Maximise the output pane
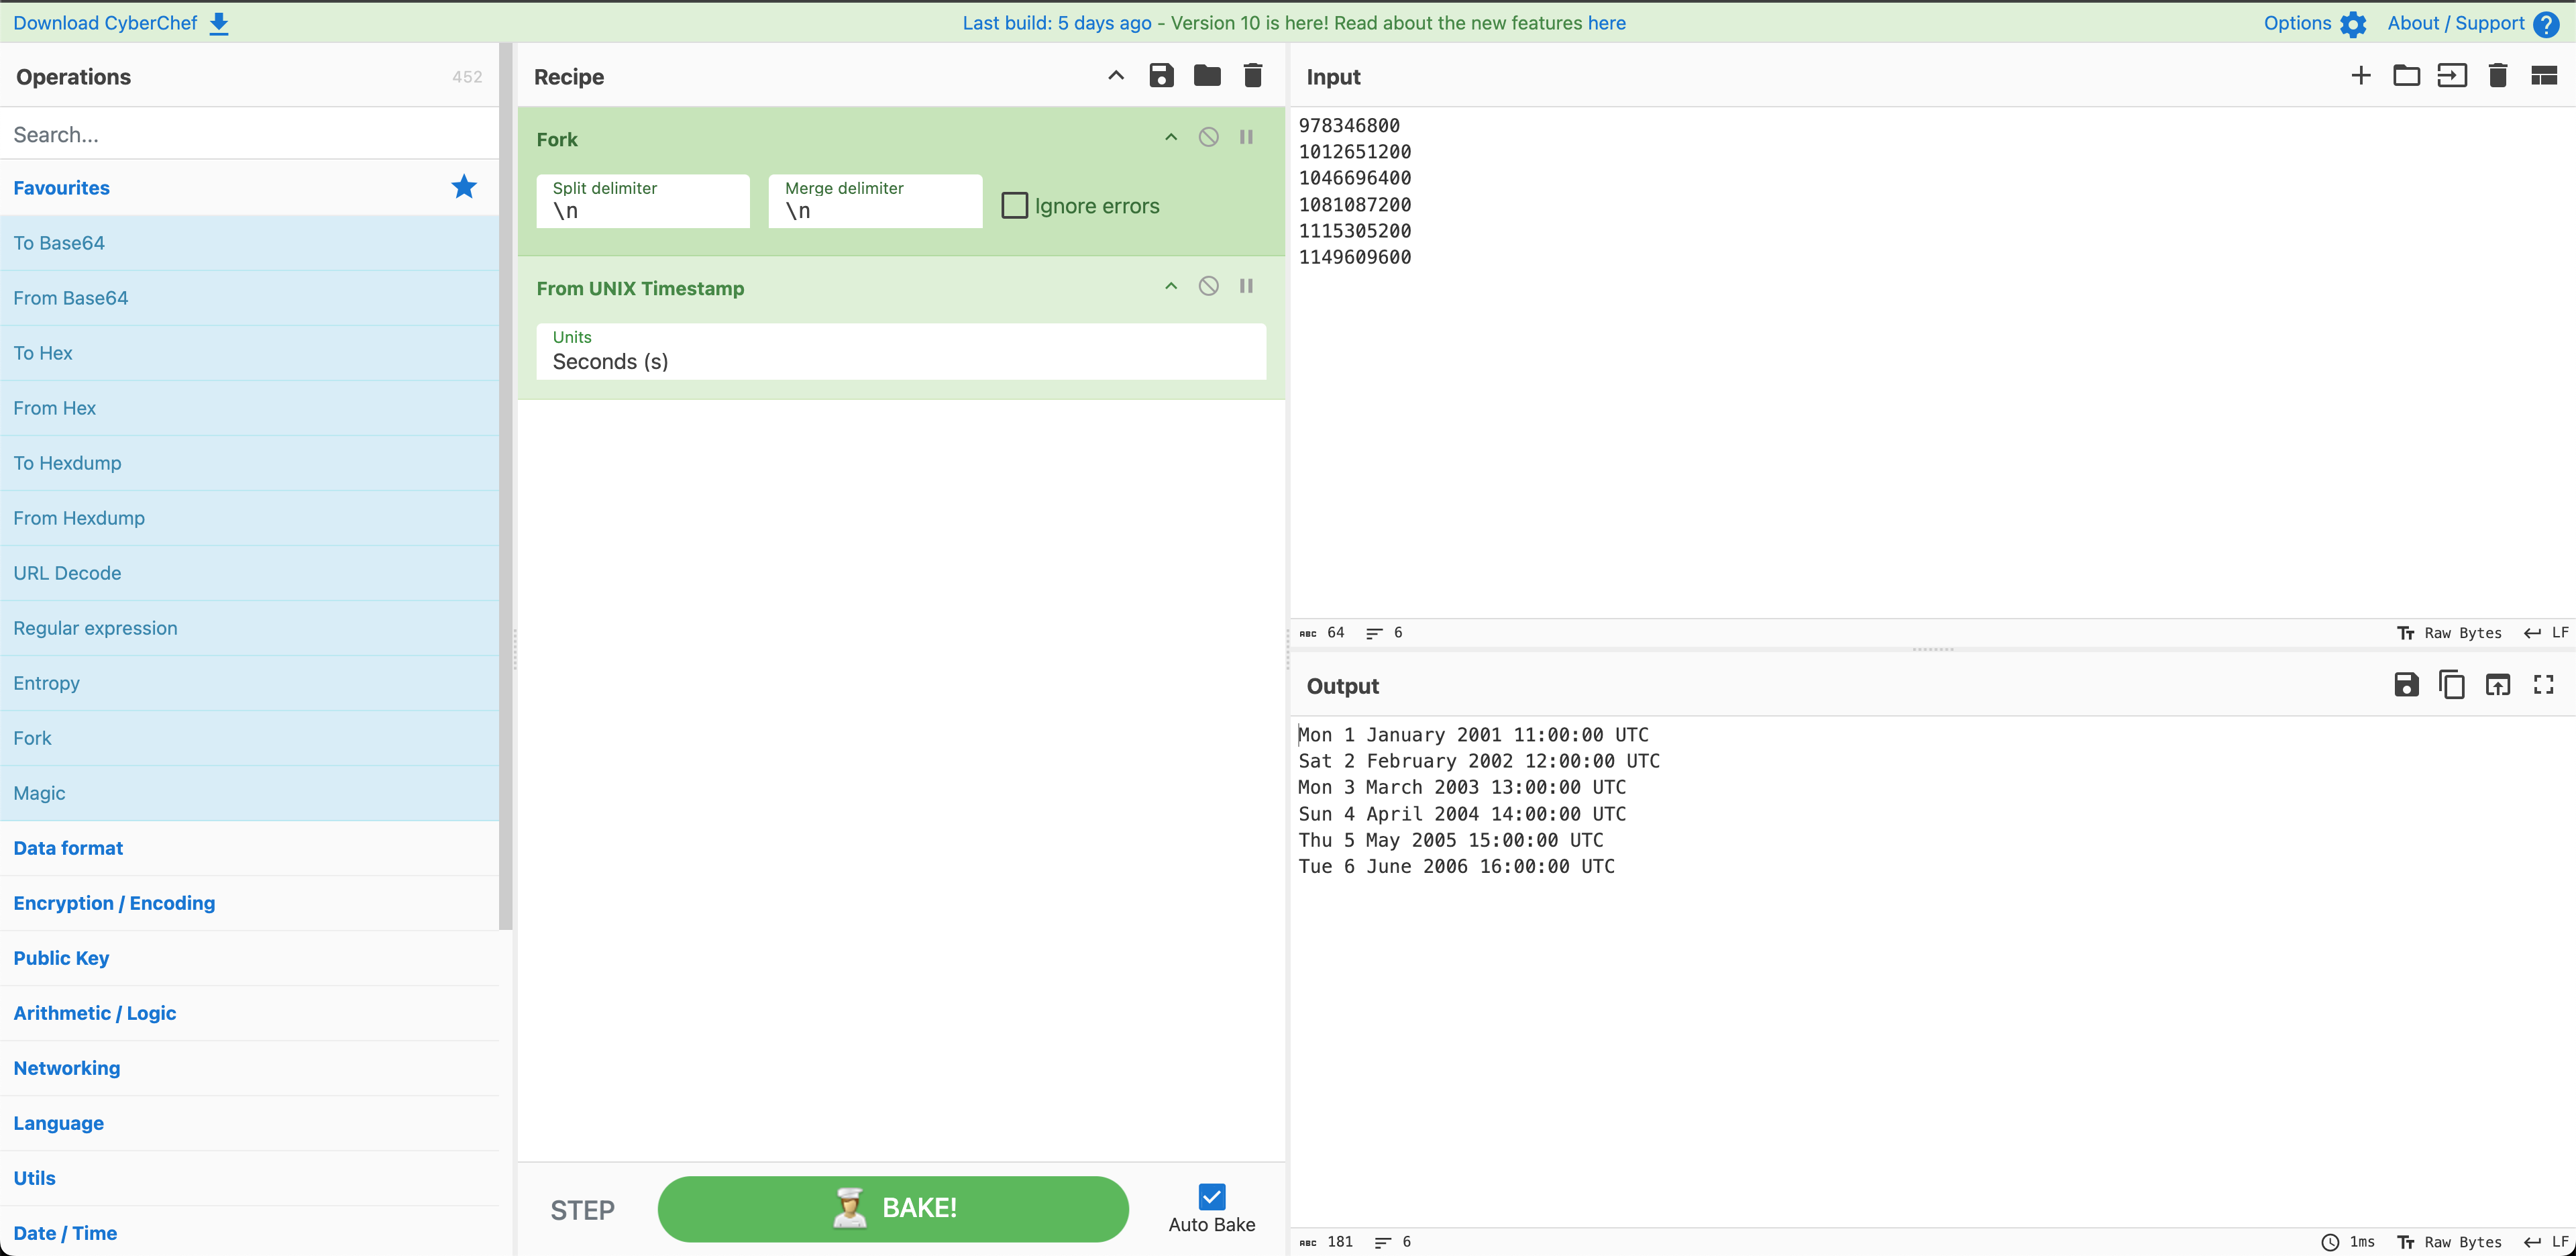The image size is (2576, 1256). (x=2544, y=685)
